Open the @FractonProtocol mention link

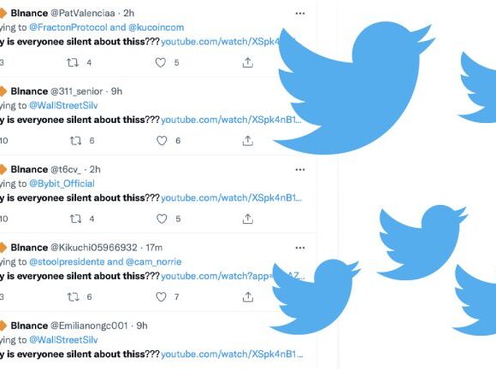click(x=68, y=27)
